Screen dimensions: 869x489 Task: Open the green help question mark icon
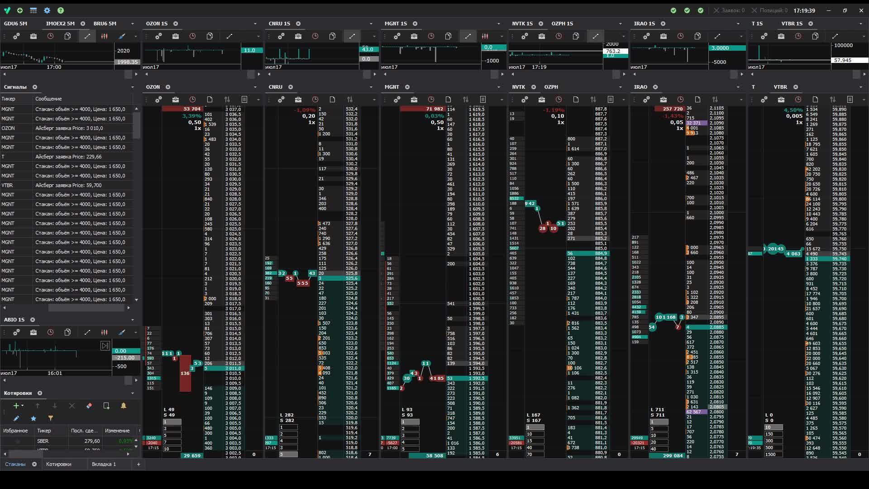pyautogui.click(x=61, y=10)
